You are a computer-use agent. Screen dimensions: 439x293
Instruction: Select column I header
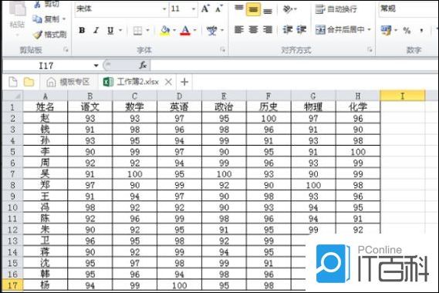pos(402,96)
